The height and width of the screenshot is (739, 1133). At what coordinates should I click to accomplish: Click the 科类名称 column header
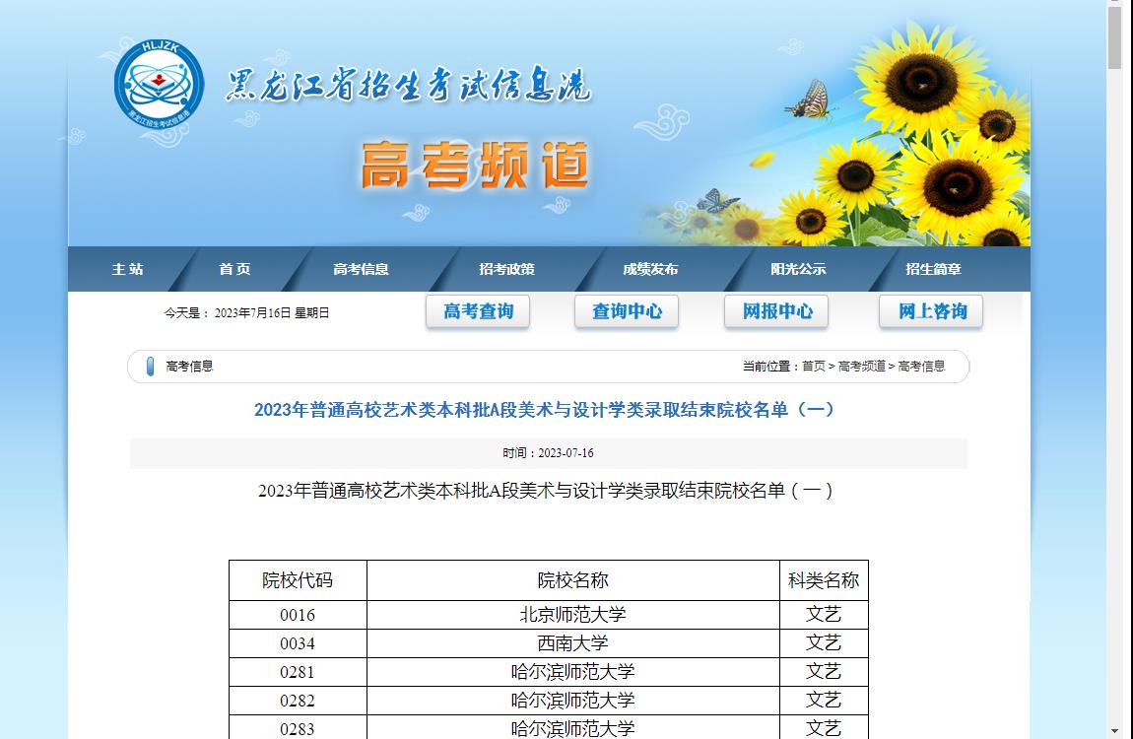pos(824,580)
